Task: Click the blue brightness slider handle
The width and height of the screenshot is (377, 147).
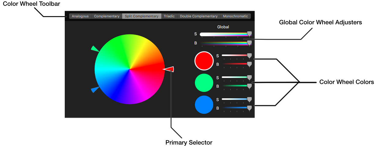Action: [x=249, y=108]
